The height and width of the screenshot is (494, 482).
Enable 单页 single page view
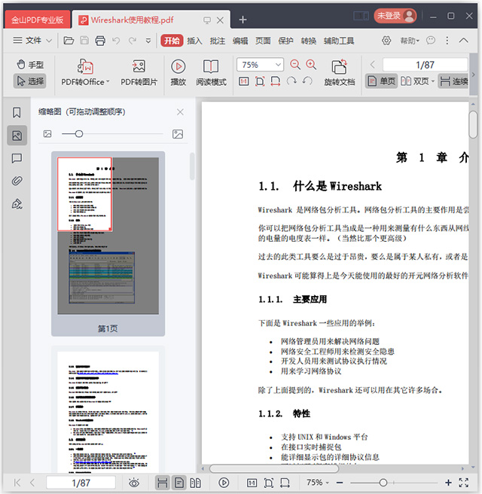point(381,81)
